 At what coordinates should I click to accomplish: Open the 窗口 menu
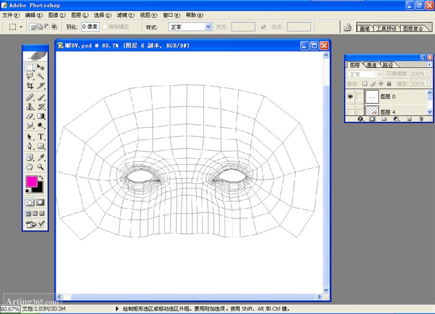[x=171, y=15]
